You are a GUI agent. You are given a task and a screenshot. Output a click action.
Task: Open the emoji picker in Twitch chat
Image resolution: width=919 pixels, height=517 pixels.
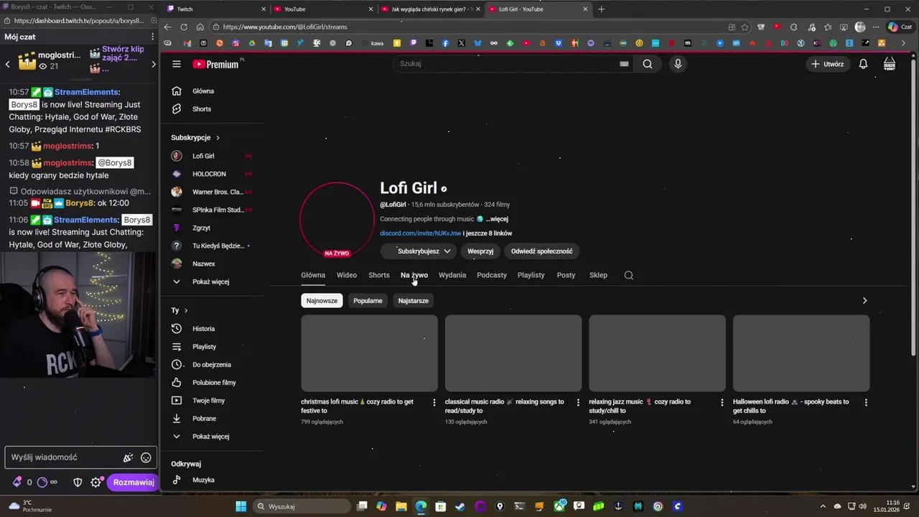(146, 457)
